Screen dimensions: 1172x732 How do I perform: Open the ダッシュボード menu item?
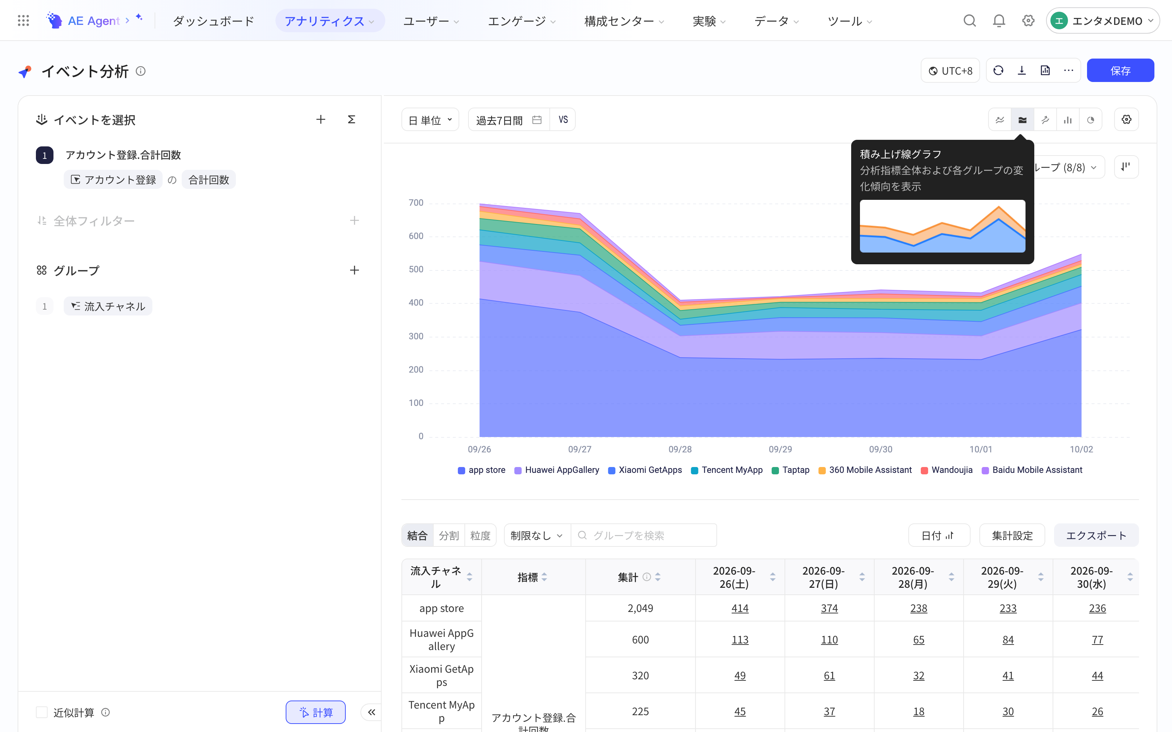point(214,21)
